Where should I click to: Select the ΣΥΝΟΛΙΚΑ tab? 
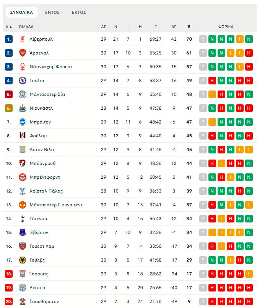click(x=21, y=12)
